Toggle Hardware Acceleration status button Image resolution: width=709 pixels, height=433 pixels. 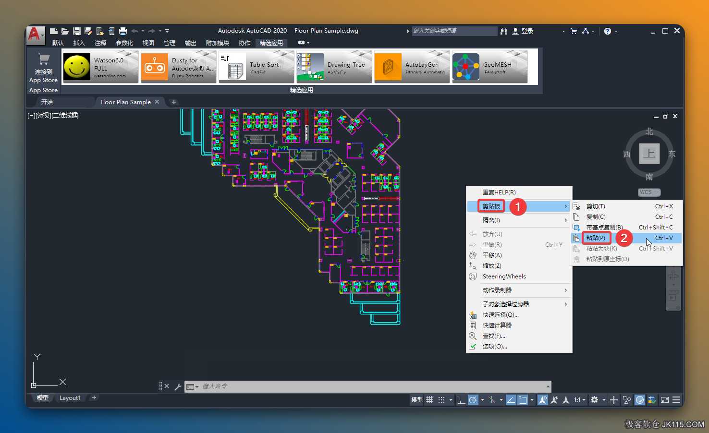pyautogui.click(x=640, y=400)
